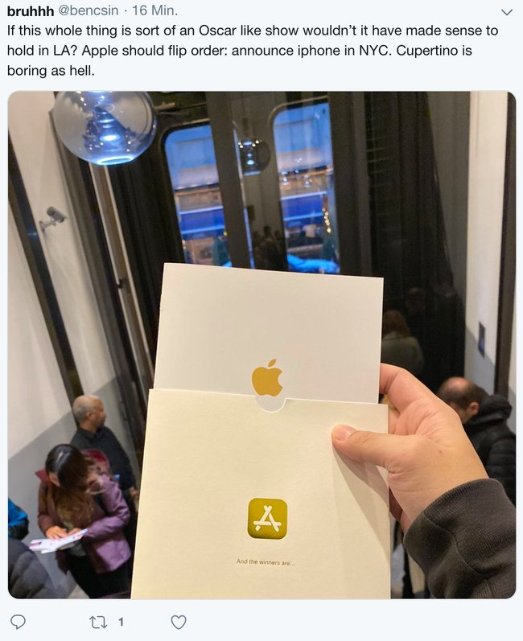Image resolution: width=523 pixels, height=641 pixels.
Task: Click the security camera in the photo
Action: coord(53,217)
